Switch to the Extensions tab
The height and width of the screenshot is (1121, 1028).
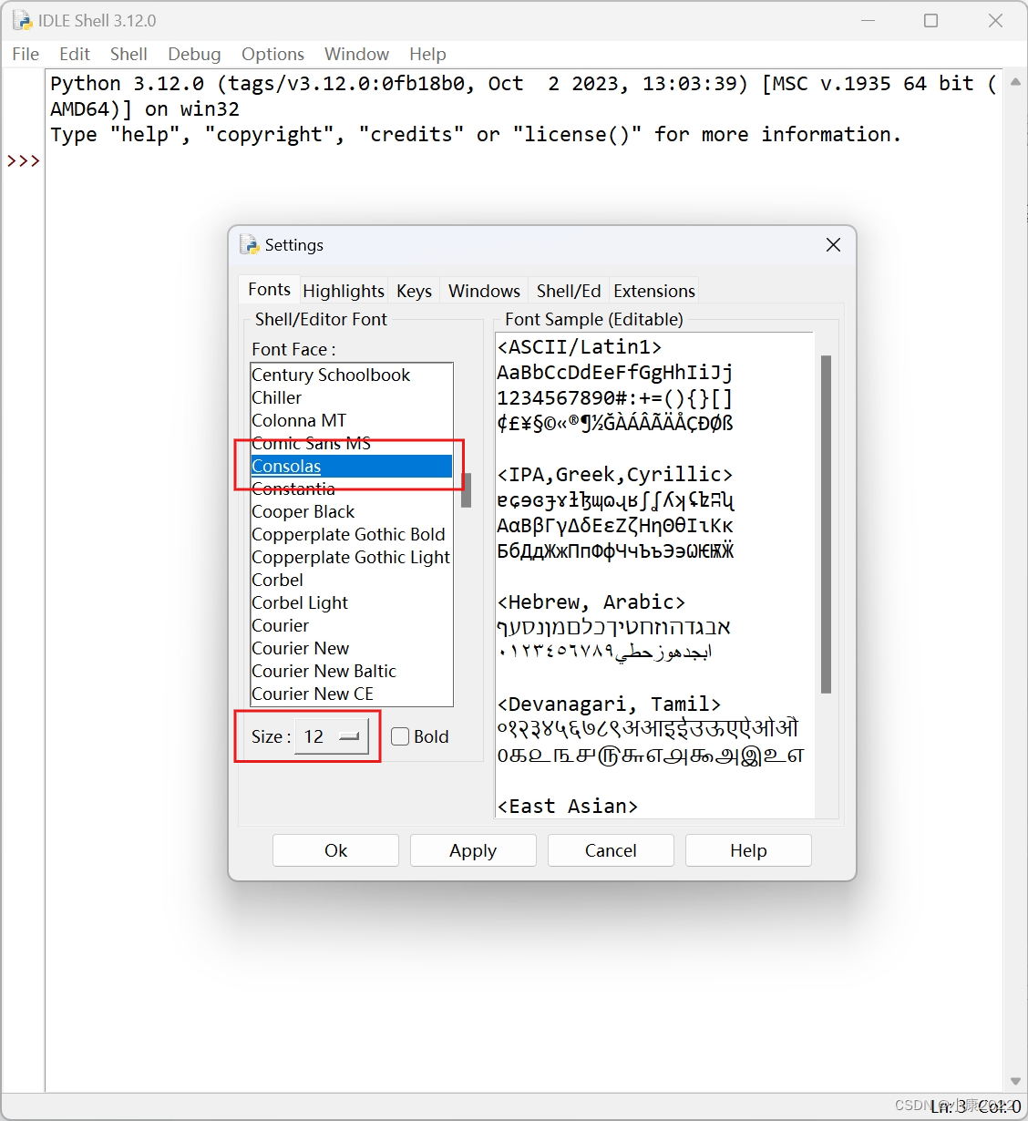pos(654,291)
